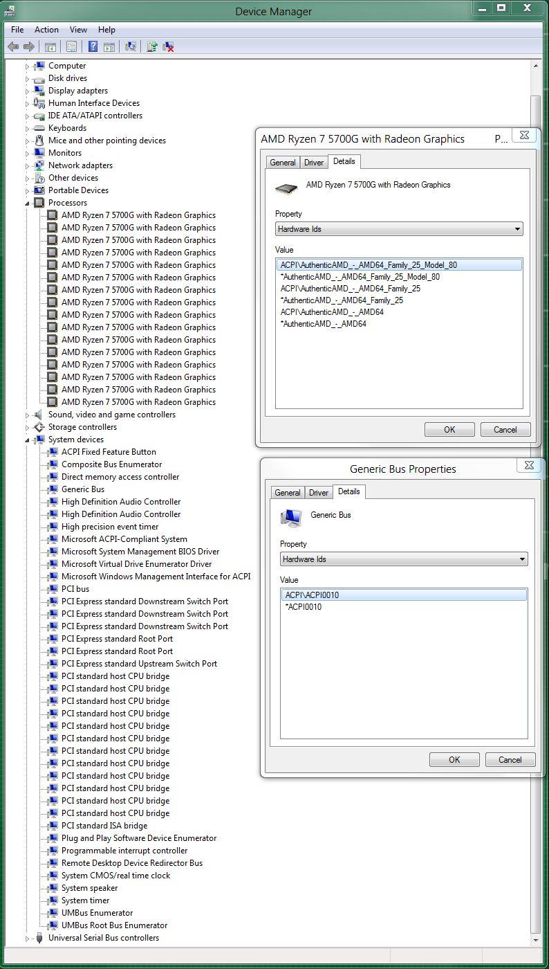The image size is (549, 969).
Task: Select UMBus Root Bus Enumerator
Action: tap(114, 925)
